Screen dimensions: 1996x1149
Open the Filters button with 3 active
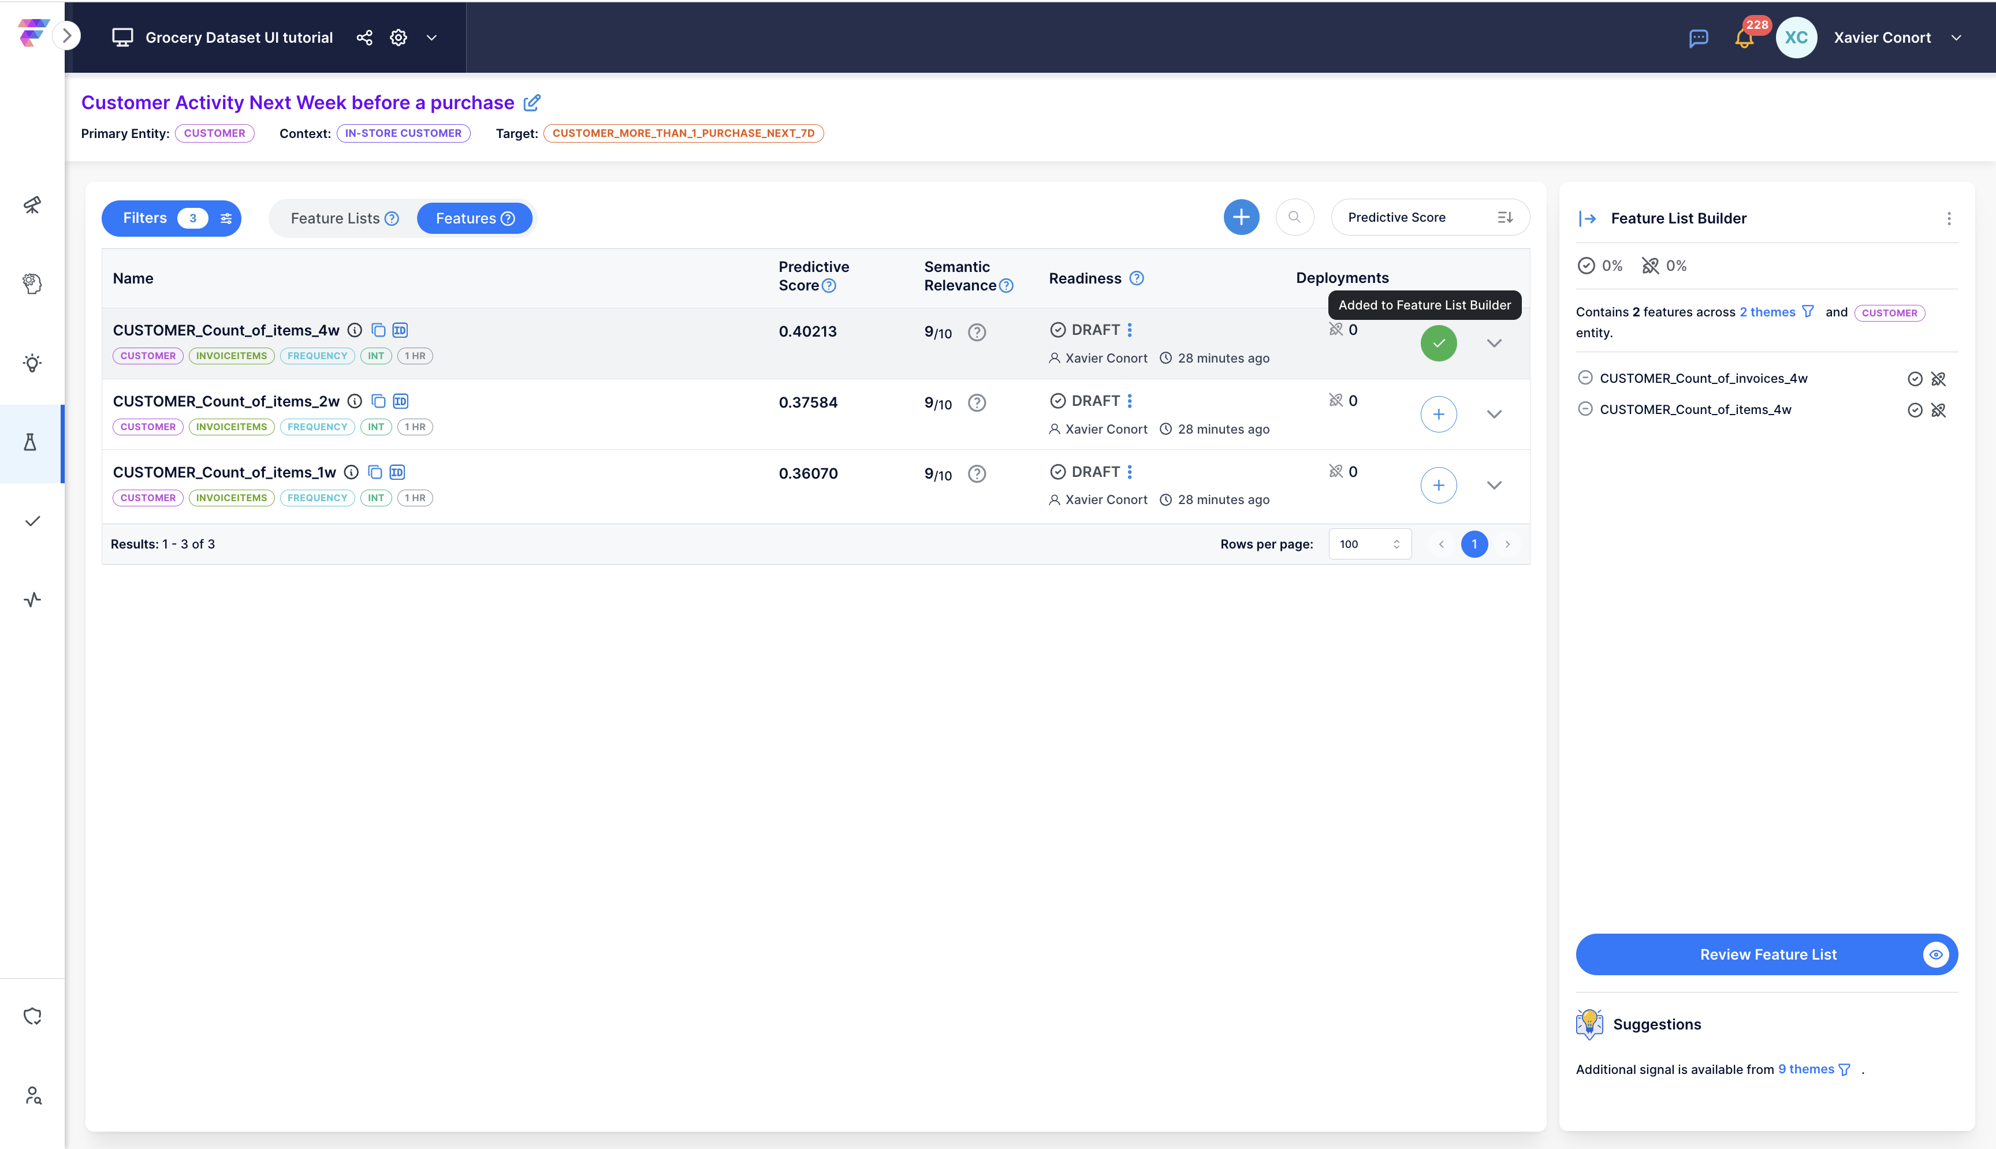click(x=172, y=219)
